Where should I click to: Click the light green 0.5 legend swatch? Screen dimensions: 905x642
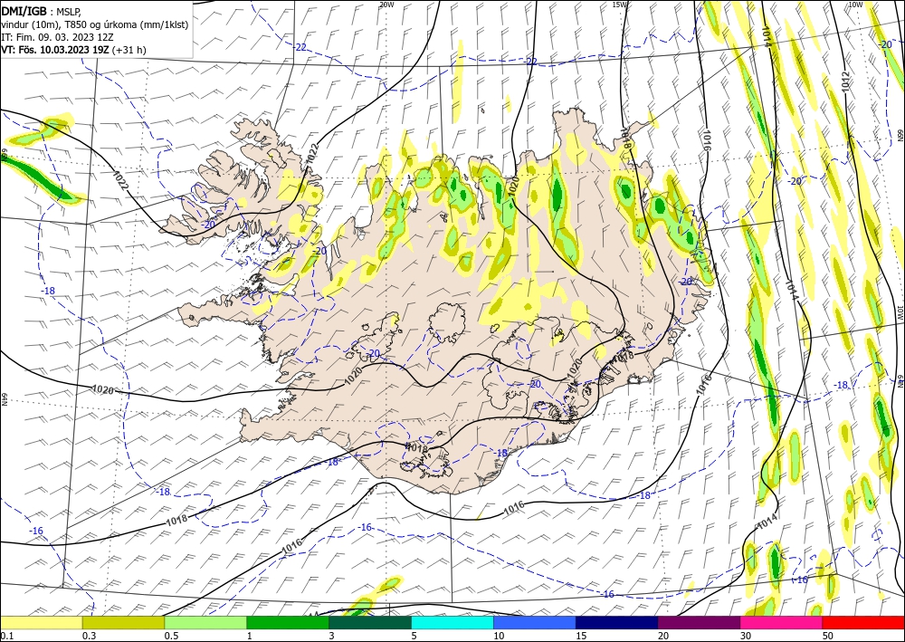pyautogui.click(x=205, y=622)
